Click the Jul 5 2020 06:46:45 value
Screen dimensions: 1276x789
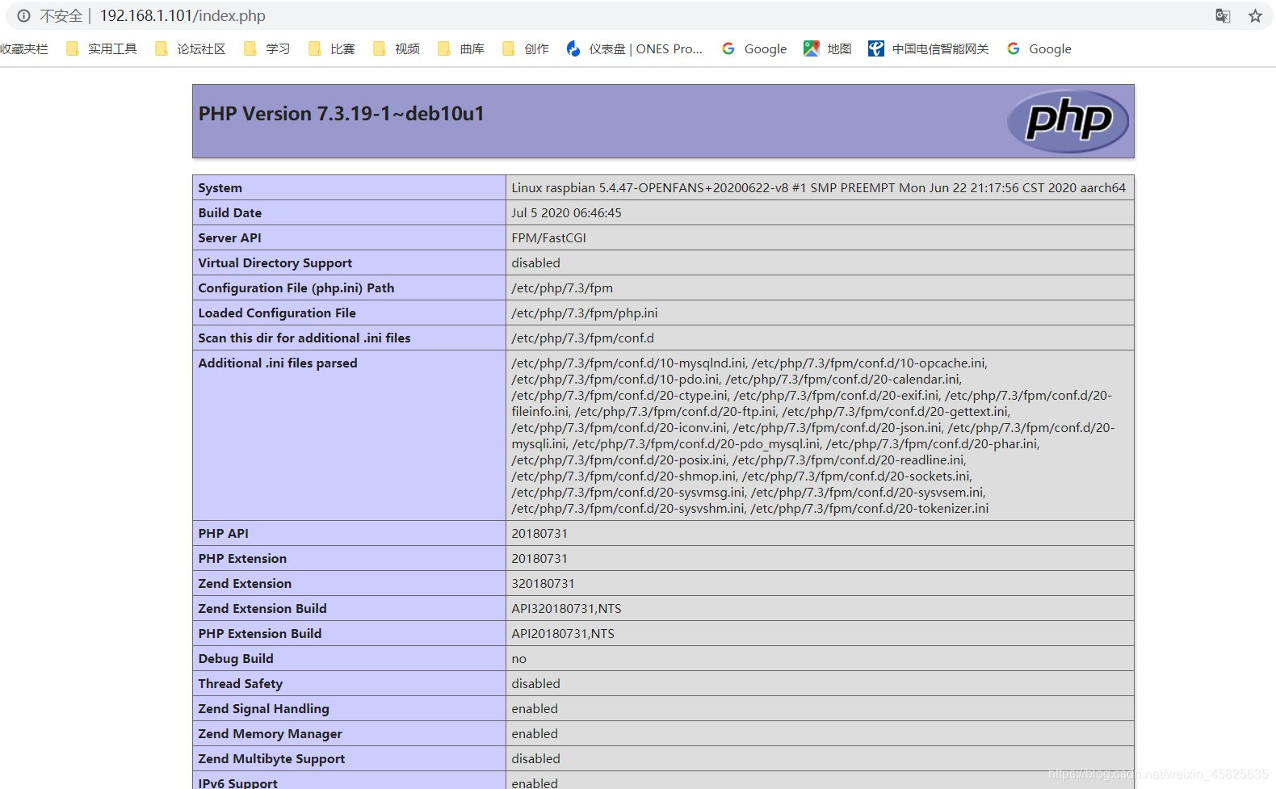[x=566, y=212]
